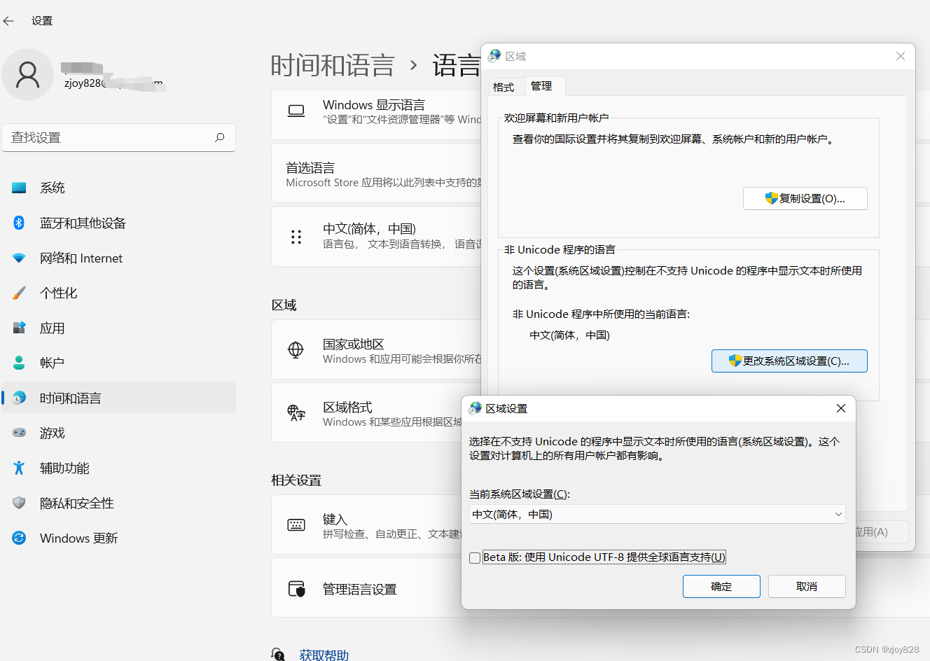
Task: Open 隐私和安全性 from sidebar
Action: pyautogui.click(x=119, y=503)
